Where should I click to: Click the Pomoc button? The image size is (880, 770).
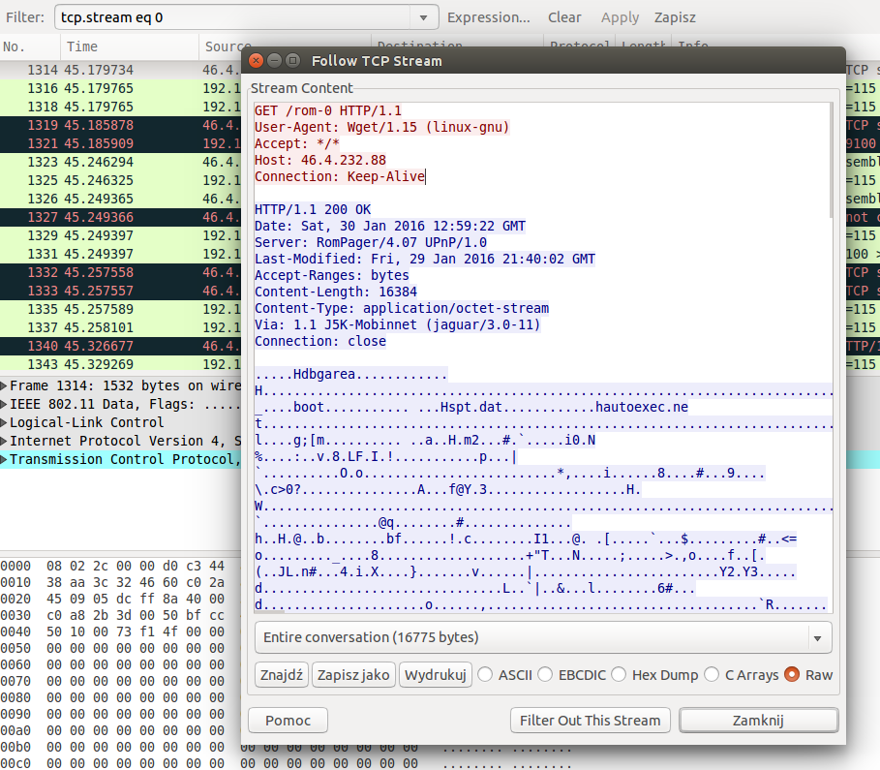(288, 720)
